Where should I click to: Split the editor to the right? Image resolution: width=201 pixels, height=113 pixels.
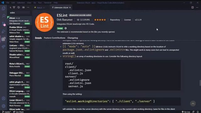193,8
